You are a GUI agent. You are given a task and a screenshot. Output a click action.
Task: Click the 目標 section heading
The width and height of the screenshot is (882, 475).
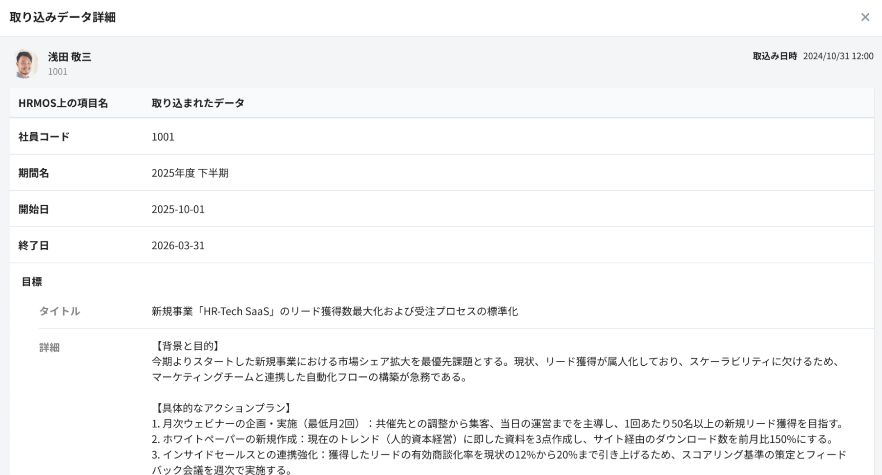(x=32, y=282)
